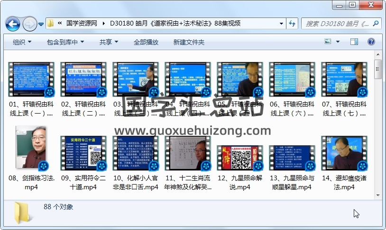The height and width of the screenshot is (230, 386).
Task: Open the view options dropdown arrow
Action: click(339, 42)
